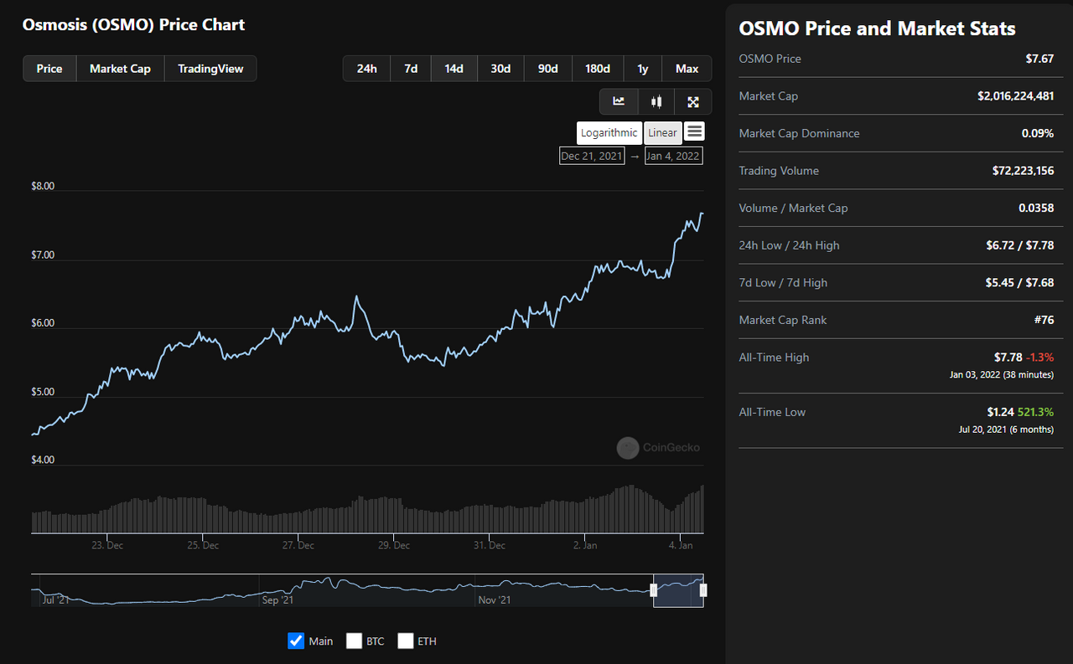Select Linear scale

pos(663,132)
